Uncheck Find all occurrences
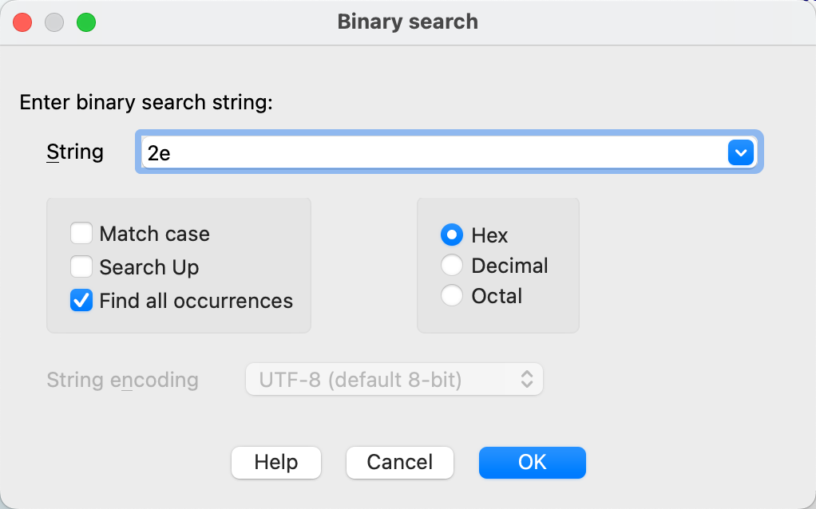Image resolution: width=816 pixels, height=509 pixels. 81,301
